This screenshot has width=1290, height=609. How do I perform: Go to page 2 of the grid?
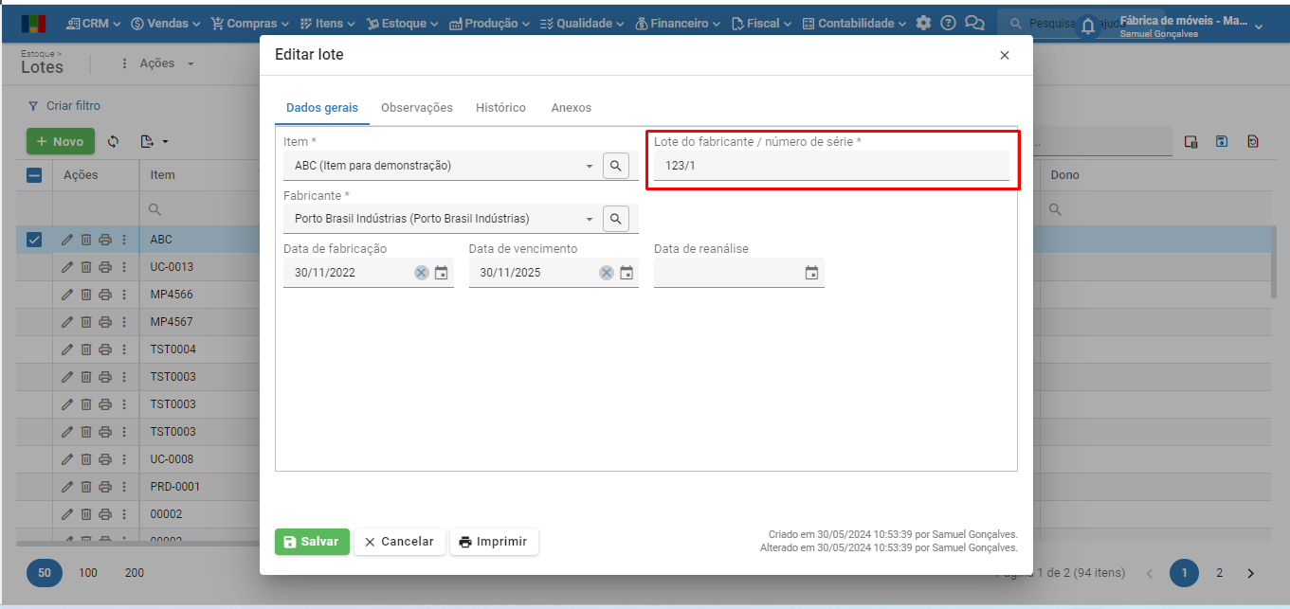1220,573
